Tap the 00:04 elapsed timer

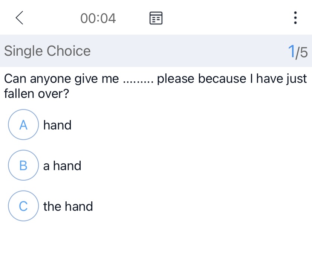98,18
